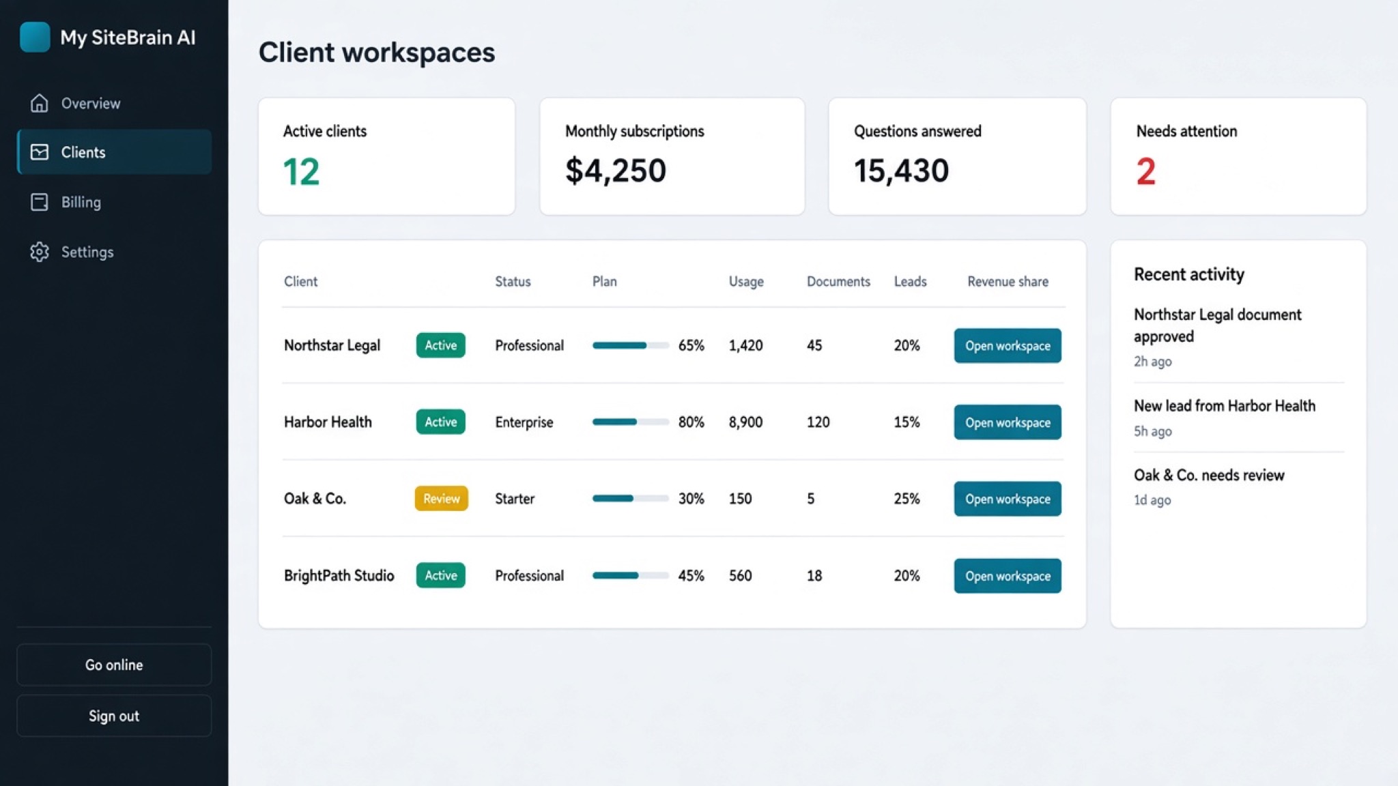Image resolution: width=1398 pixels, height=786 pixels.
Task: Open workspace for Oak & Co.
Action: (x=1008, y=499)
